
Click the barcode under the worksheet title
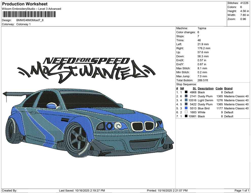click(29, 14)
